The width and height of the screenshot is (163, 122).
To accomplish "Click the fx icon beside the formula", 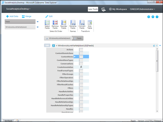I will pyautogui.click(x=54, y=46).
